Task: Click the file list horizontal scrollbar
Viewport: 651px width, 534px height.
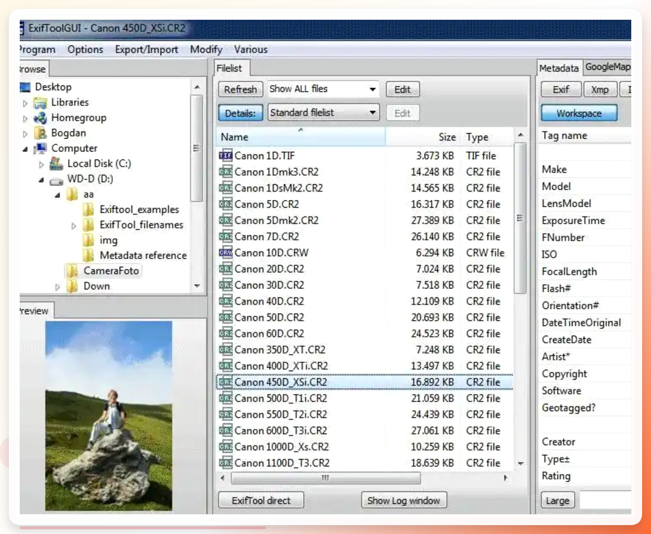Action: pyautogui.click(x=325, y=478)
